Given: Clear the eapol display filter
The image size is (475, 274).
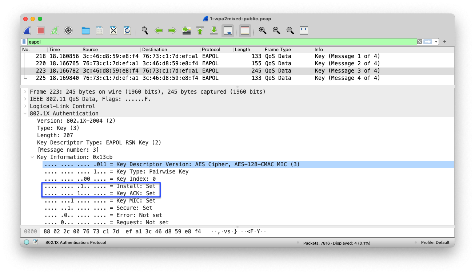Looking at the screenshot, I should (x=420, y=42).
